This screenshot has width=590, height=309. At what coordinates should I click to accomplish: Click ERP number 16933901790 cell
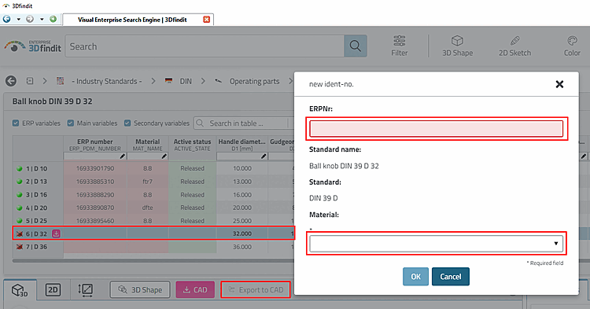pyautogui.click(x=95, y=168)
